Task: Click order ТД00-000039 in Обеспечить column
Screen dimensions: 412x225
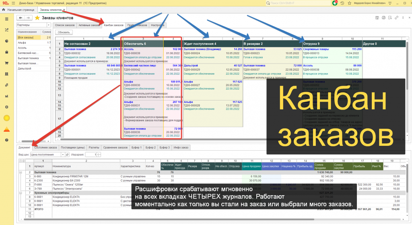Action: (x=132, y=53)
